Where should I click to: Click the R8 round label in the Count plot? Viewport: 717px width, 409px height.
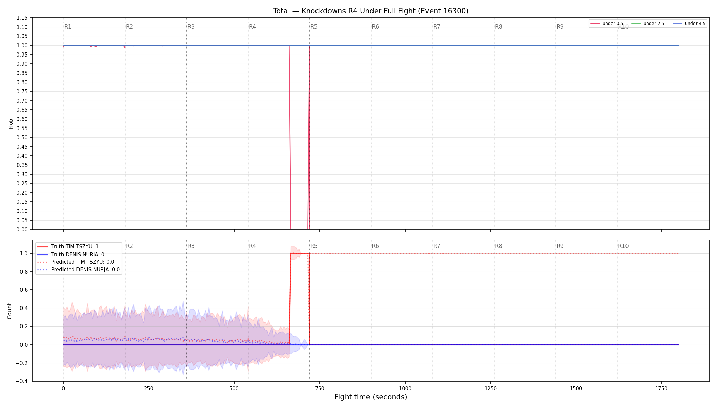[498, 246]
